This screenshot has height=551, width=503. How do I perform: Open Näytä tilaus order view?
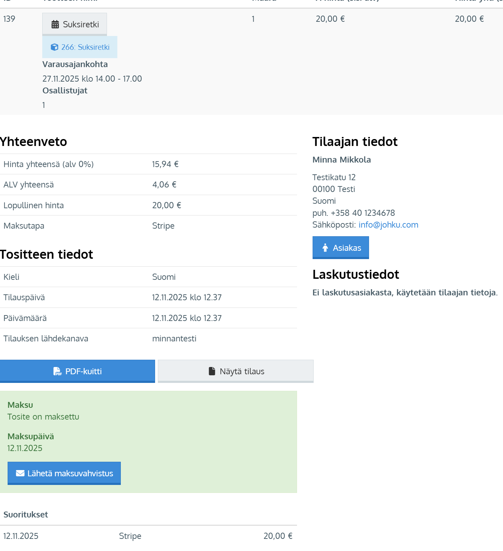pyautogui.click(x=236, y=371)
